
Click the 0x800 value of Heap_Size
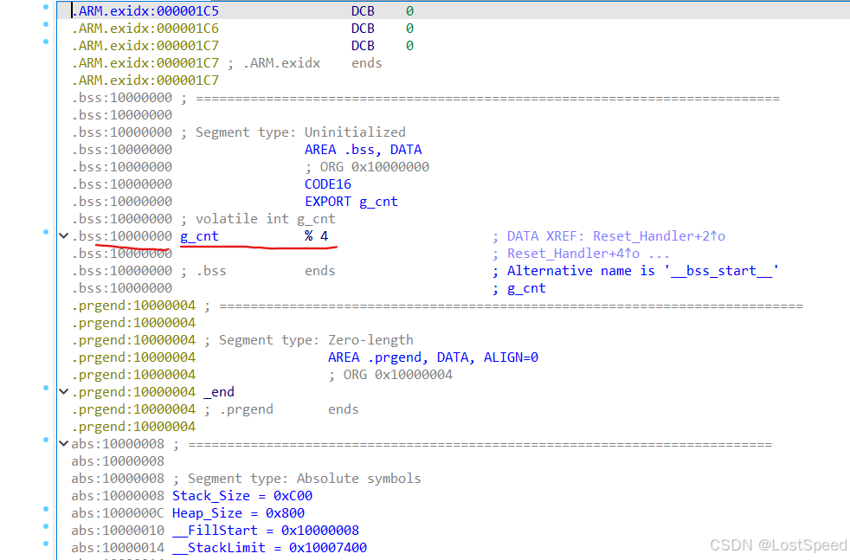coord(285,513)
